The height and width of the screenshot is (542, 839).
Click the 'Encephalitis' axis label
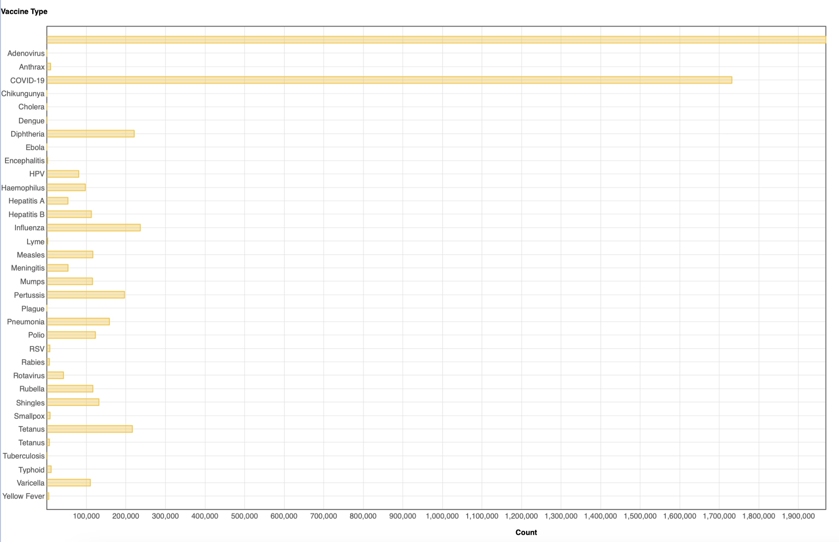pos(24,161)
